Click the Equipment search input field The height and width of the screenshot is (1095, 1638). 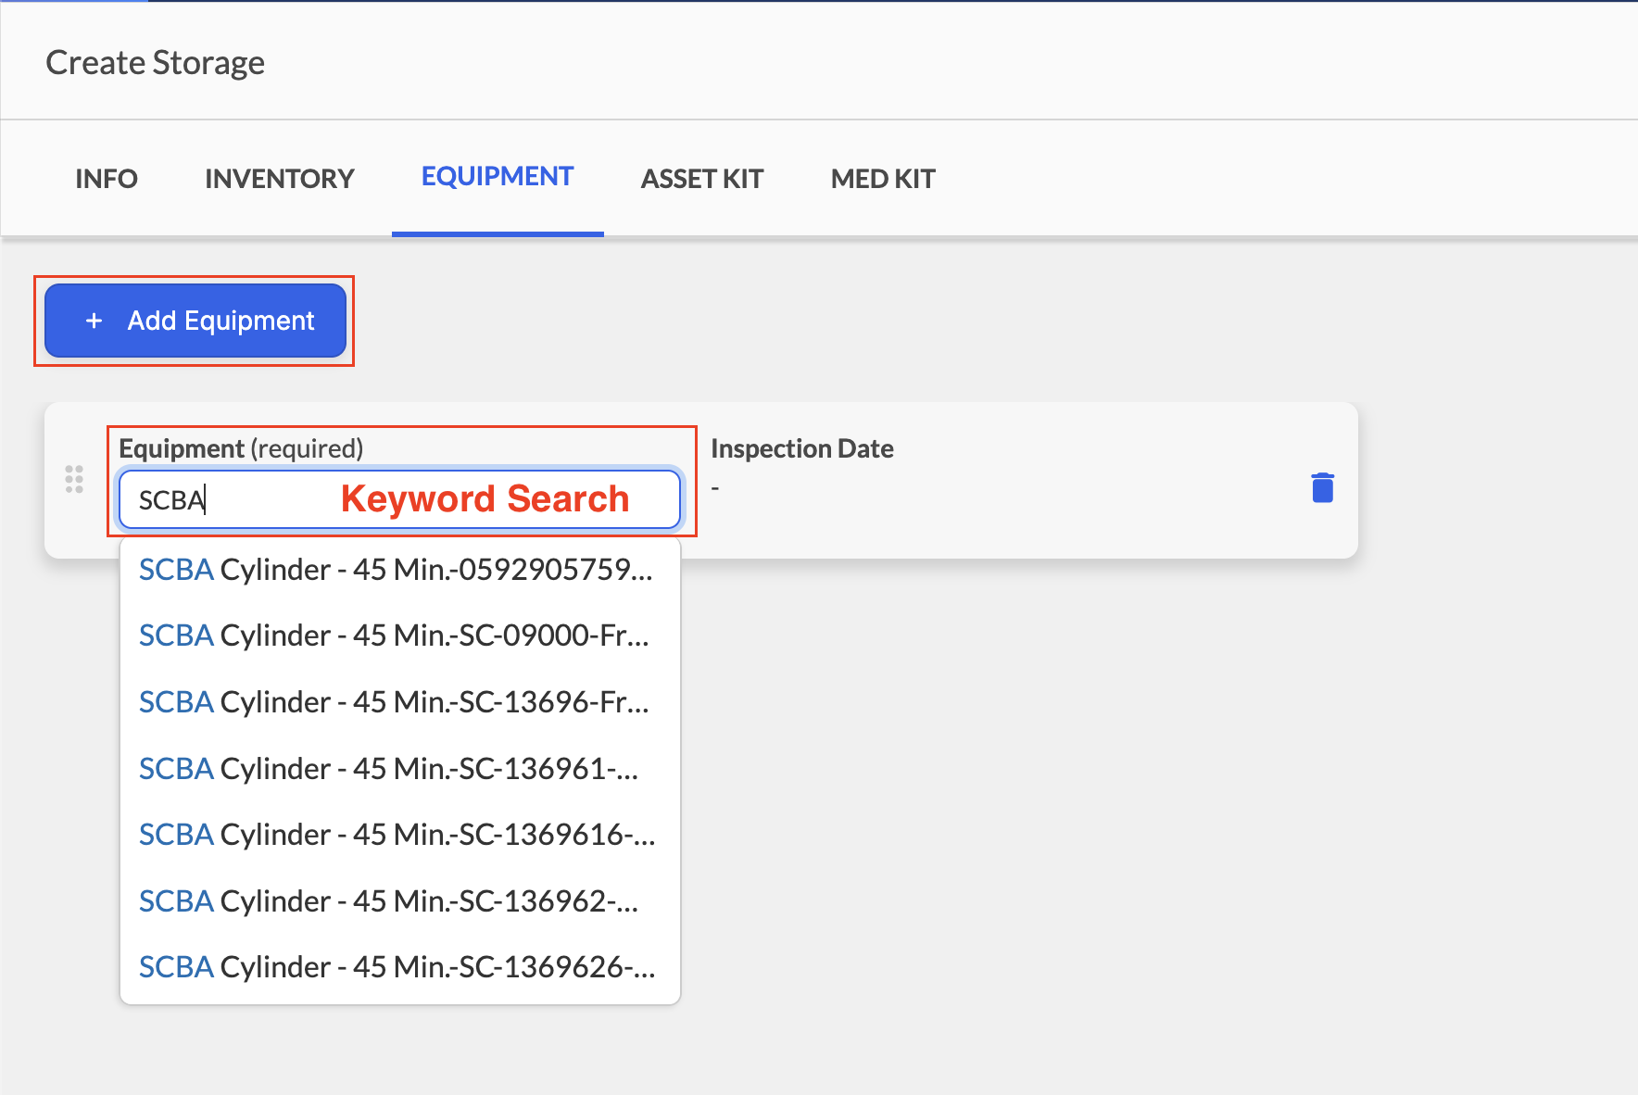coord(400,500)
